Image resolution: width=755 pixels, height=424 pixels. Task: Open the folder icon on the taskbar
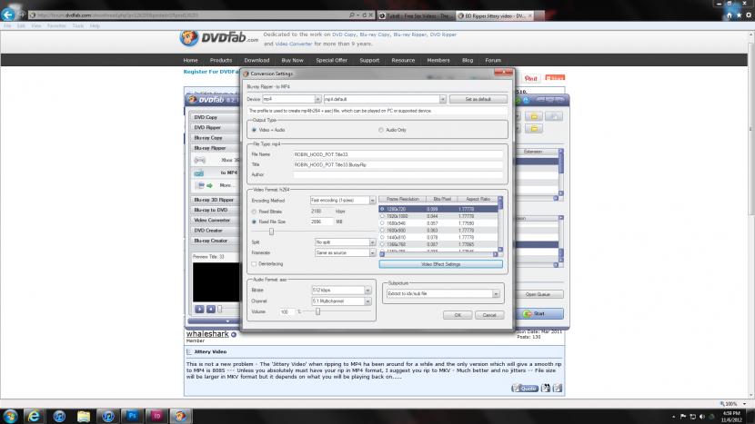click(x=84, y=416)
